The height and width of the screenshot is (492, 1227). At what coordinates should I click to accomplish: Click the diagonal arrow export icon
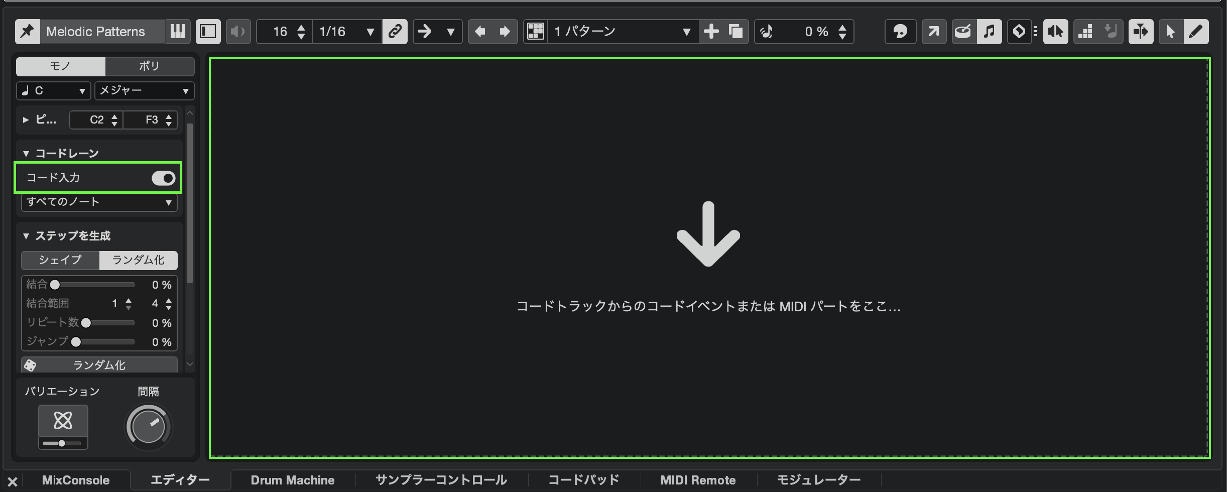point(934,32)
